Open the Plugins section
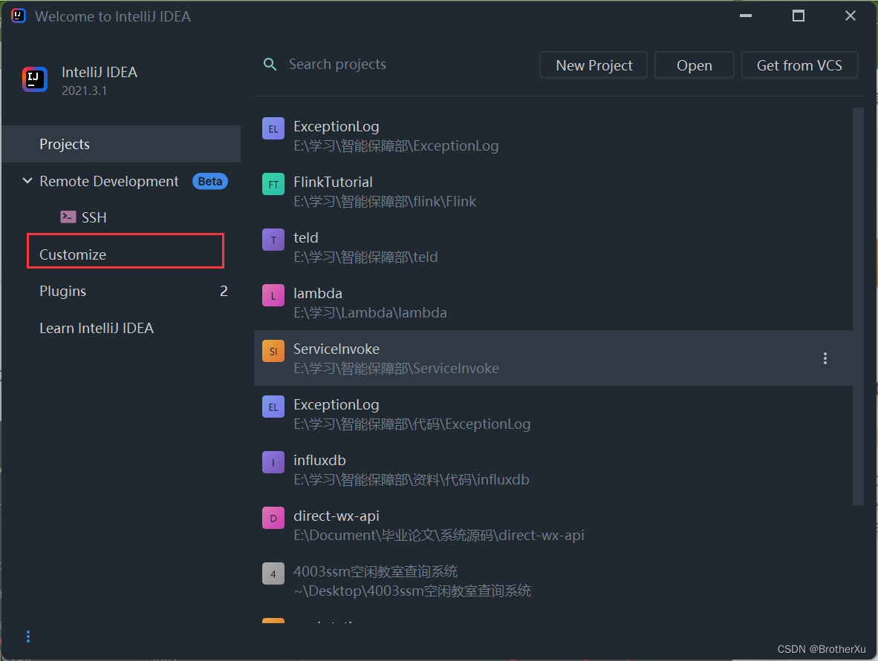This screenshot has height=661, width=878. point(62,291)
